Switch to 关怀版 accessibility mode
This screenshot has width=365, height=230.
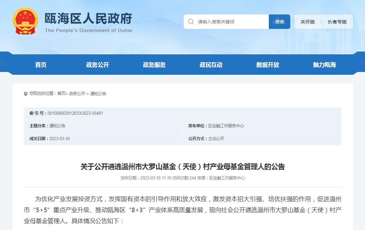click(x=308, y=22)
